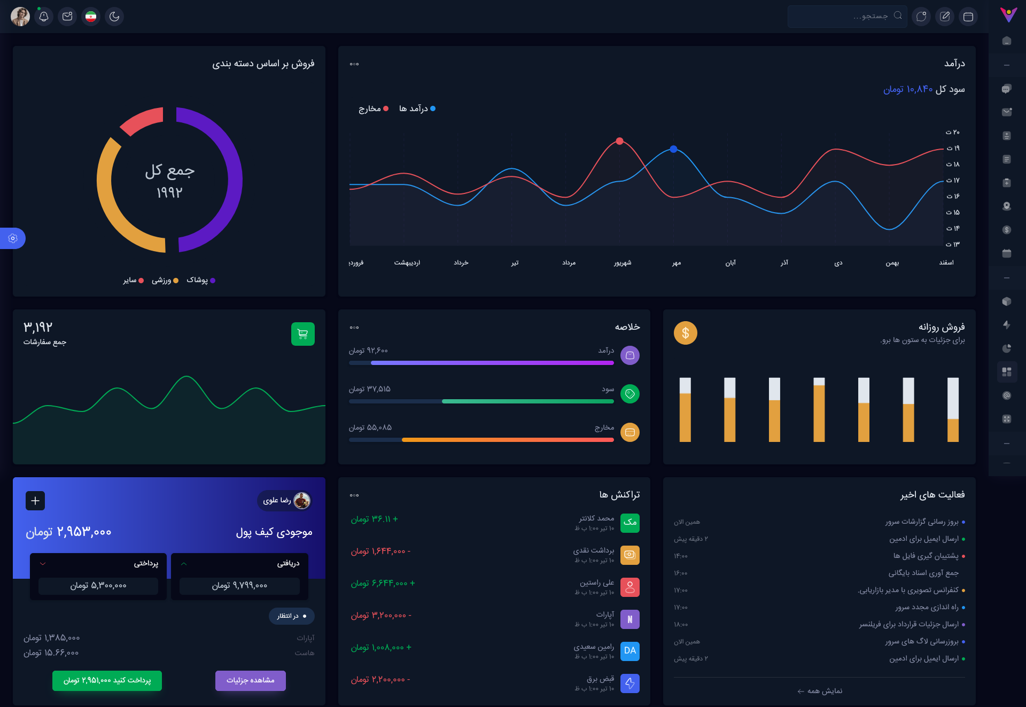Click the orange dollar icon in فروش روزانه

point(686,333)
